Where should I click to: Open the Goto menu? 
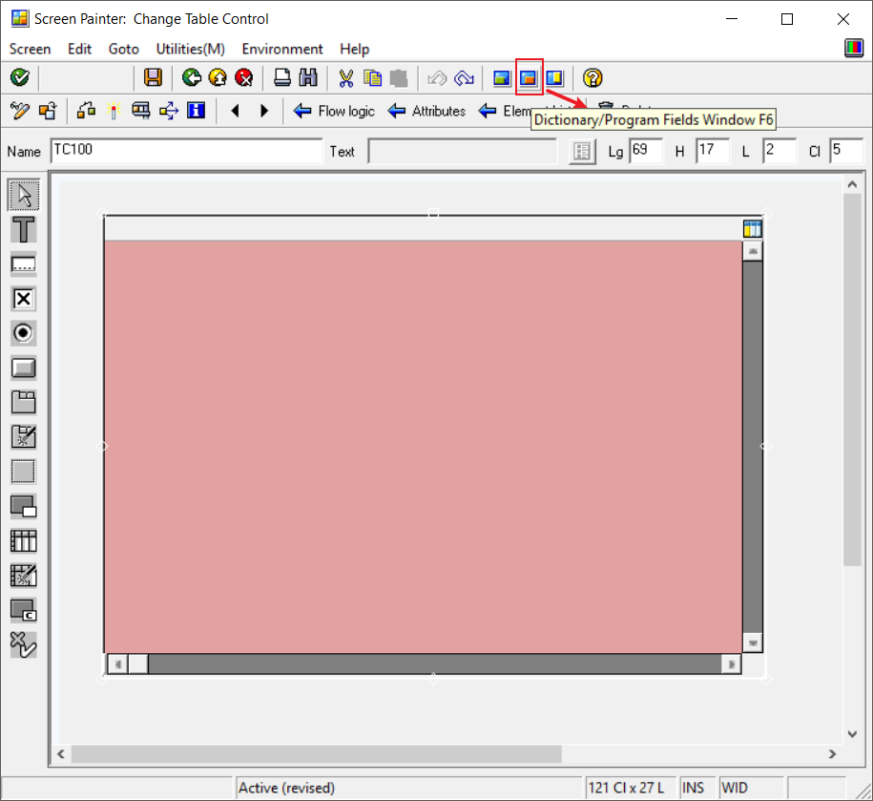[124, 49]
